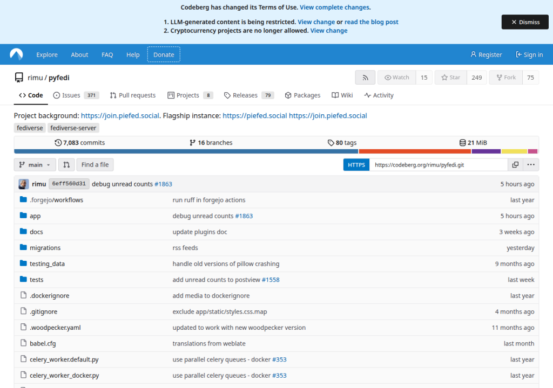Click the purple language bar segment
The width and height of the screenshot is (553, 388).
click(x=486, y=151)
